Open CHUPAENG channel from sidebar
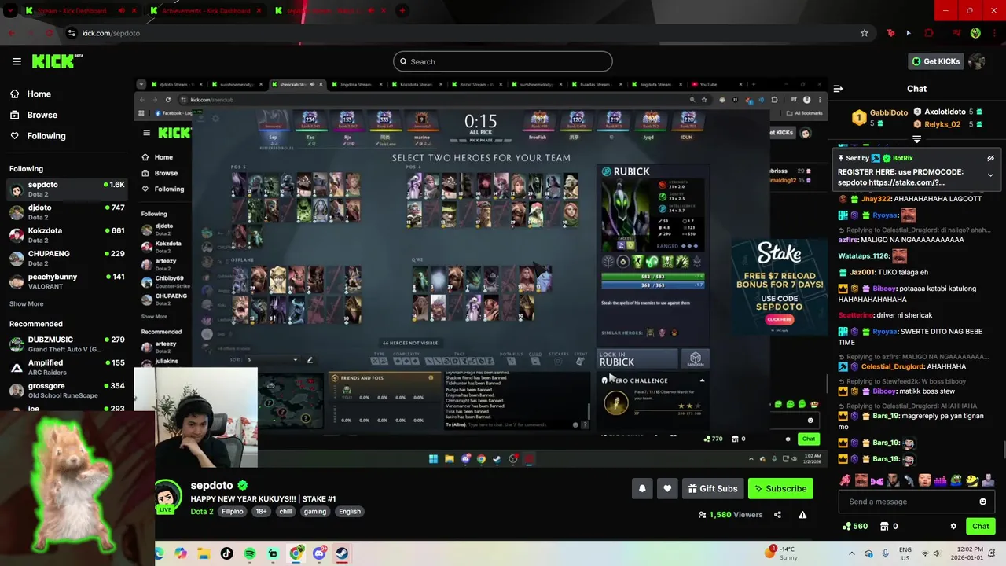Viewport: 1006px width, 566px height. pos(67,258)
